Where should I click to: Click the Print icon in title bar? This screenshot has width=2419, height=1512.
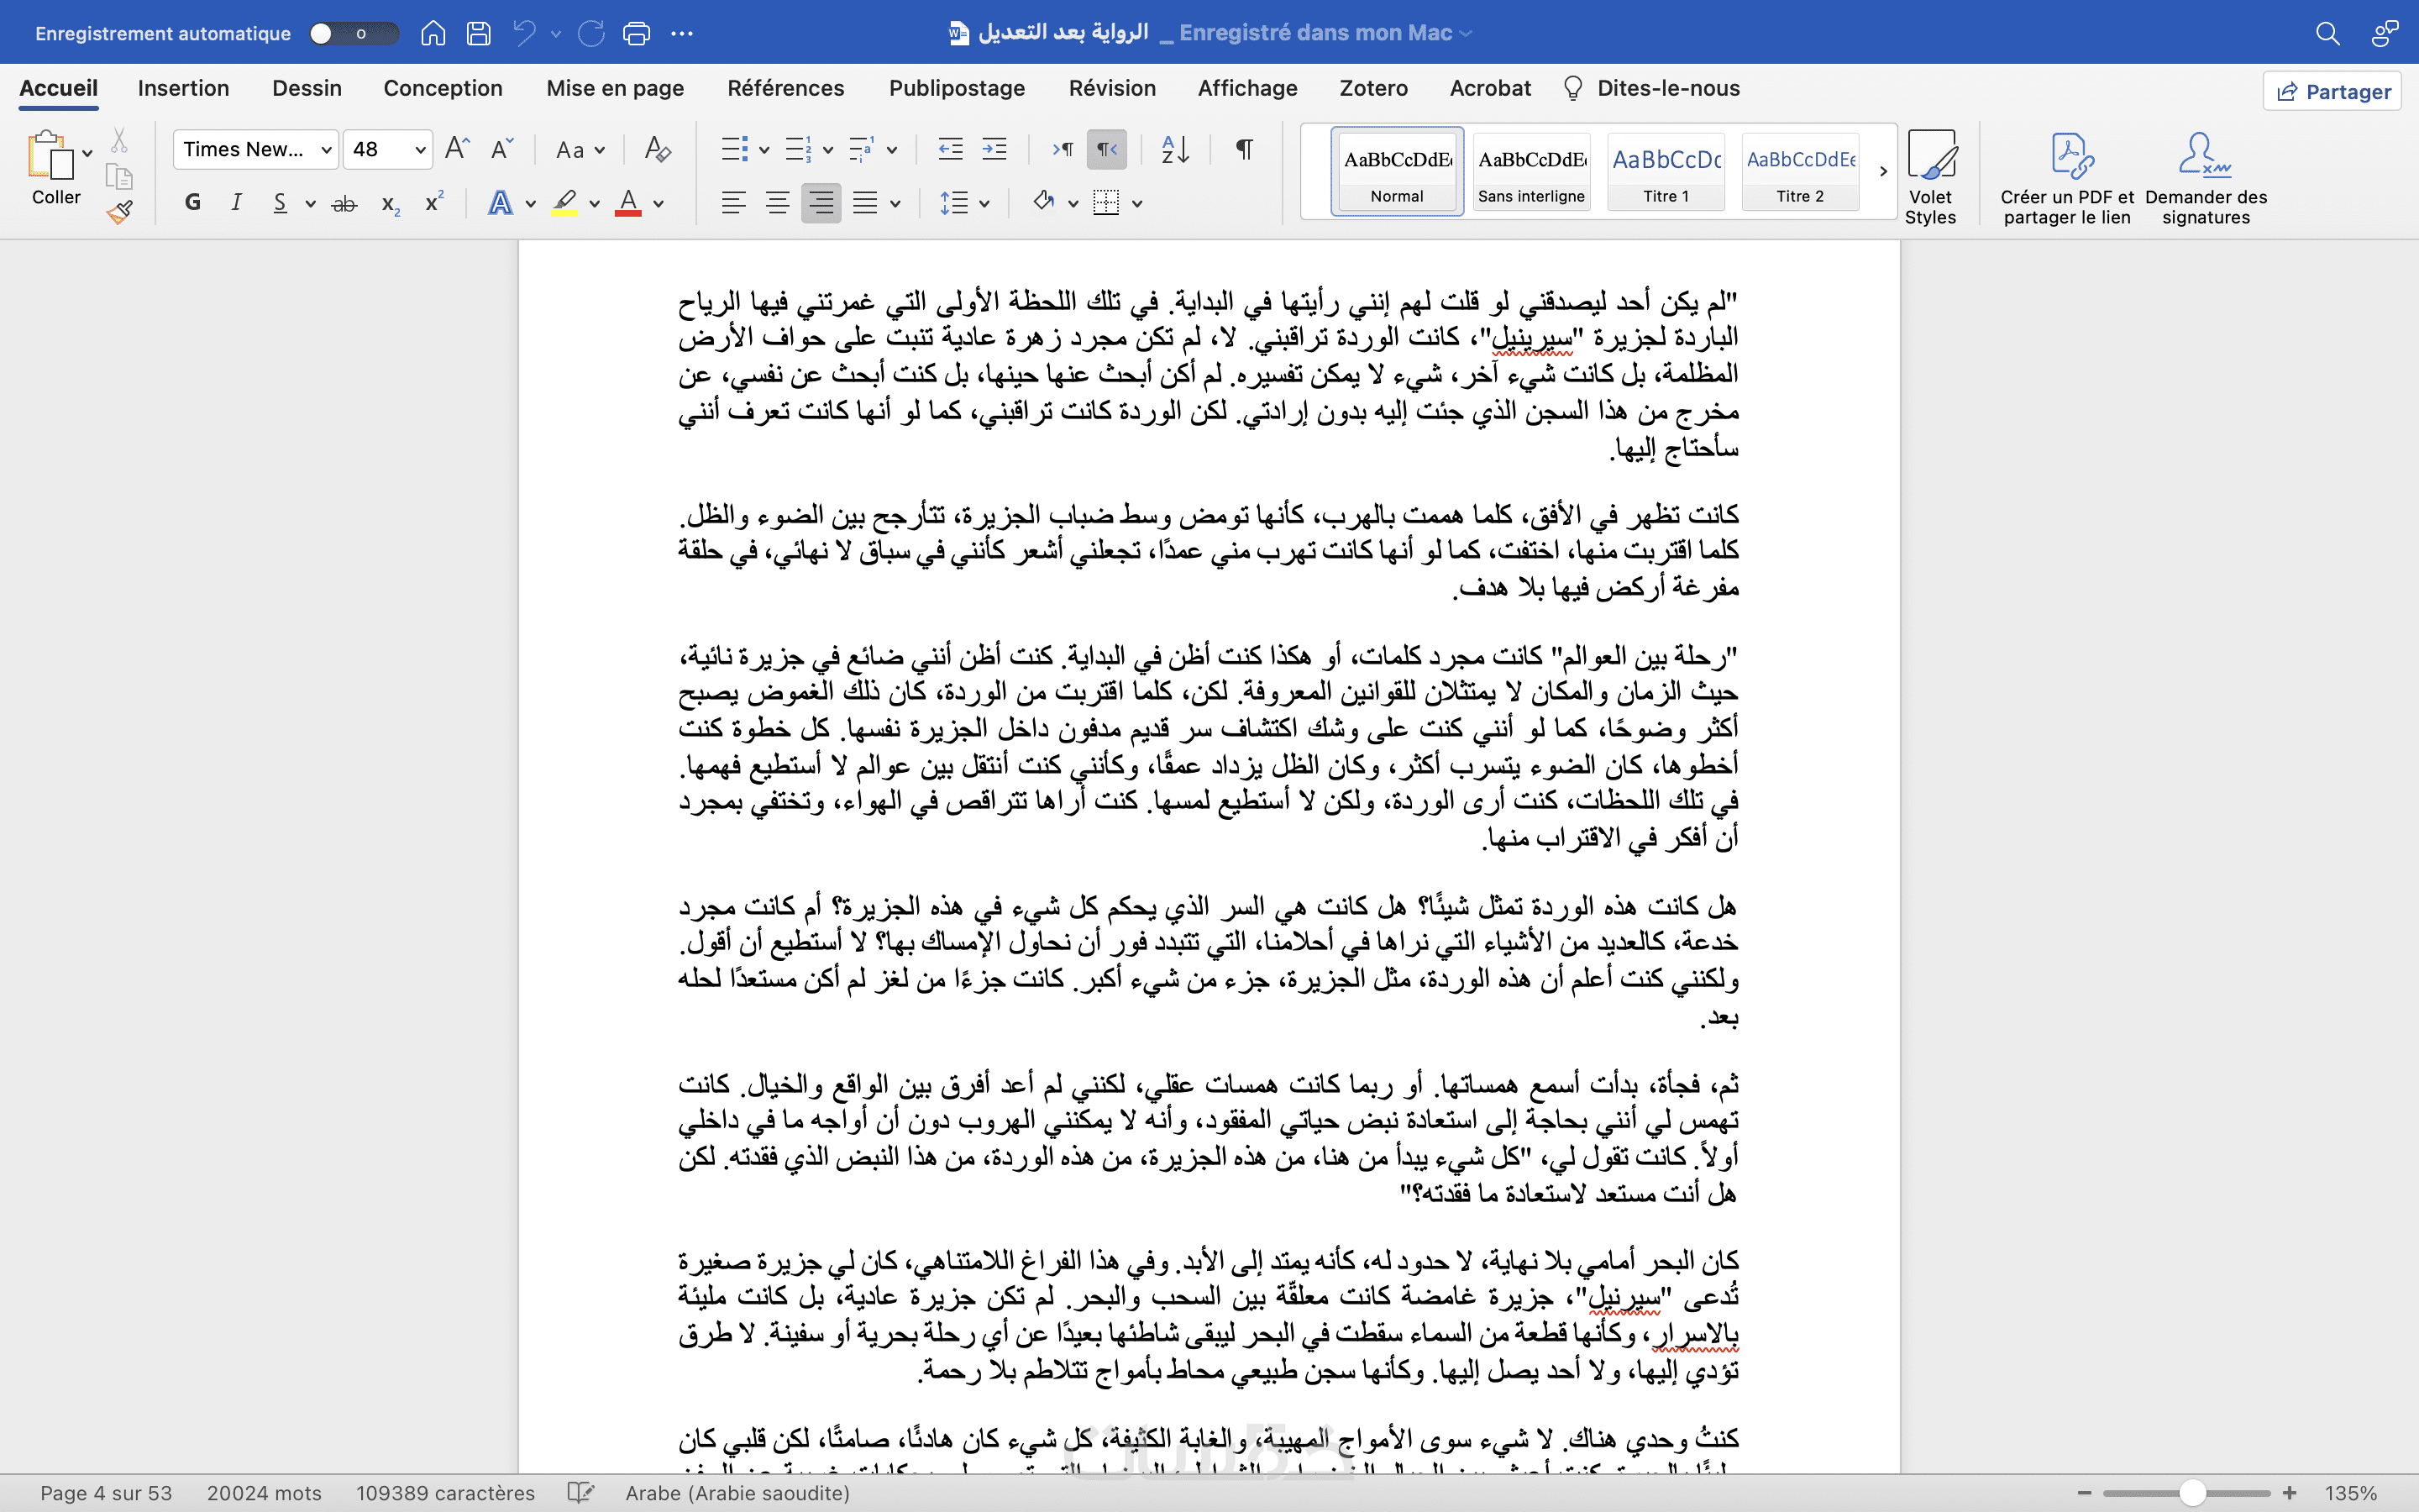(636, 33)
